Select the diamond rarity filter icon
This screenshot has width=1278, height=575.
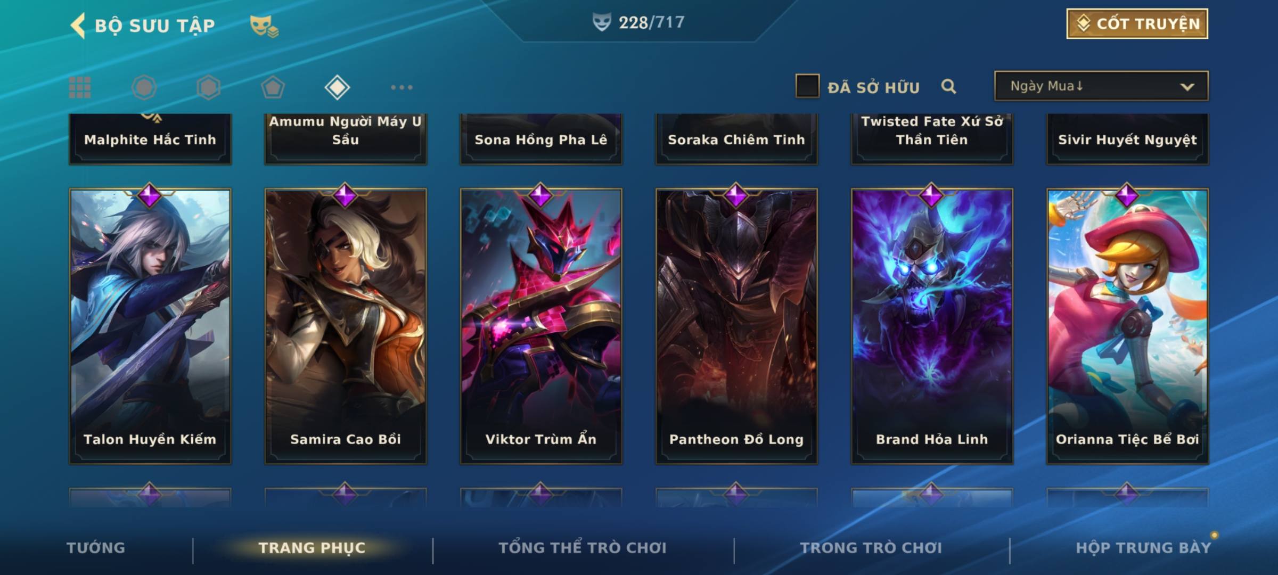click(337, 87)
